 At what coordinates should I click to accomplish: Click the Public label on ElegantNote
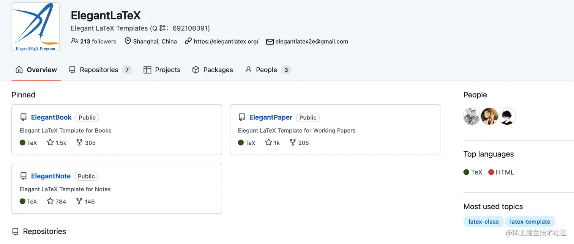(x=86, y=176)
